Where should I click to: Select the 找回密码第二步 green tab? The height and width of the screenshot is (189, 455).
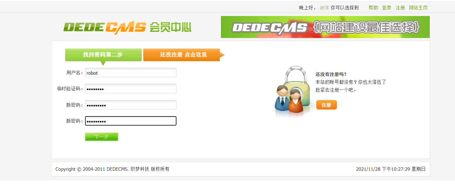(103, 55)
